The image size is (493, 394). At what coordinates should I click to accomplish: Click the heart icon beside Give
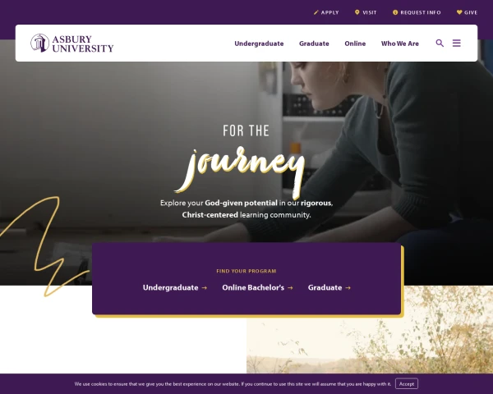[459, 12]
